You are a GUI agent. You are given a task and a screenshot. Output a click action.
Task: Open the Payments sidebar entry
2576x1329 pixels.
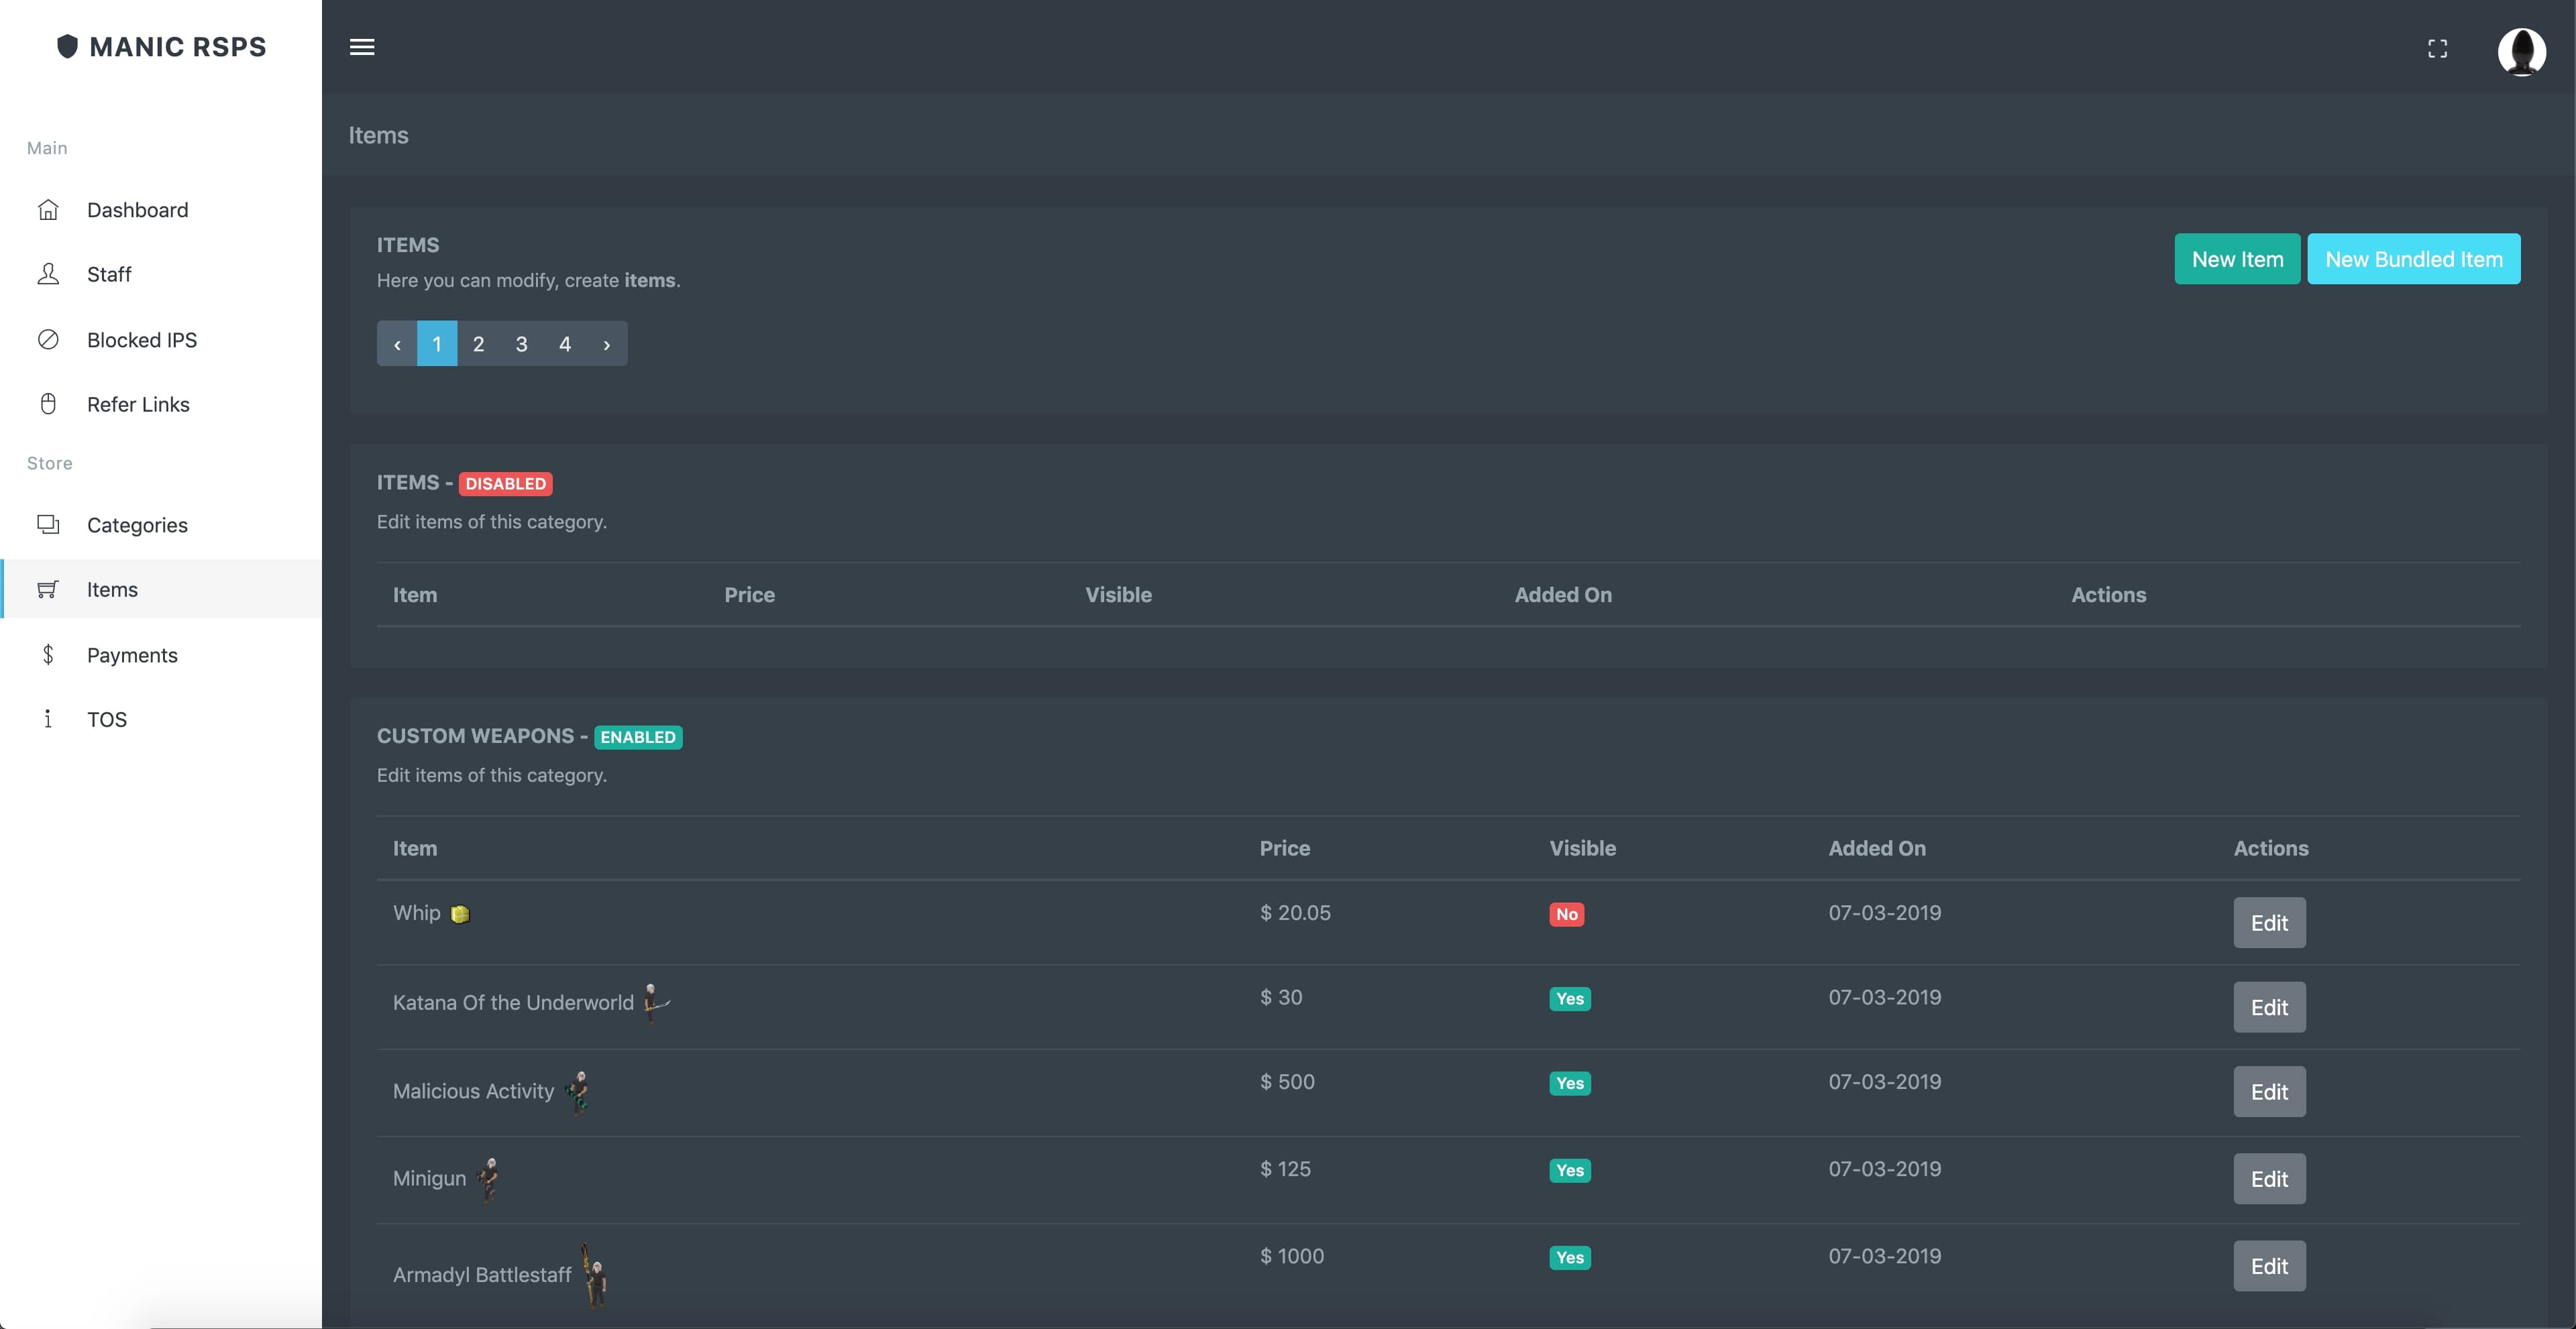[x=133, y=654]
